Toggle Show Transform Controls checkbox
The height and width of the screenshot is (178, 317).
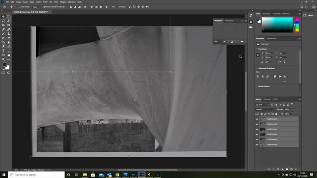click(45, 7)
